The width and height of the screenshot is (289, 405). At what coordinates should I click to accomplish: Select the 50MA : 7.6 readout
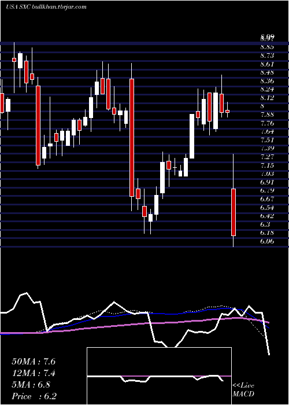pyautogui.click(x=34, y=362)
